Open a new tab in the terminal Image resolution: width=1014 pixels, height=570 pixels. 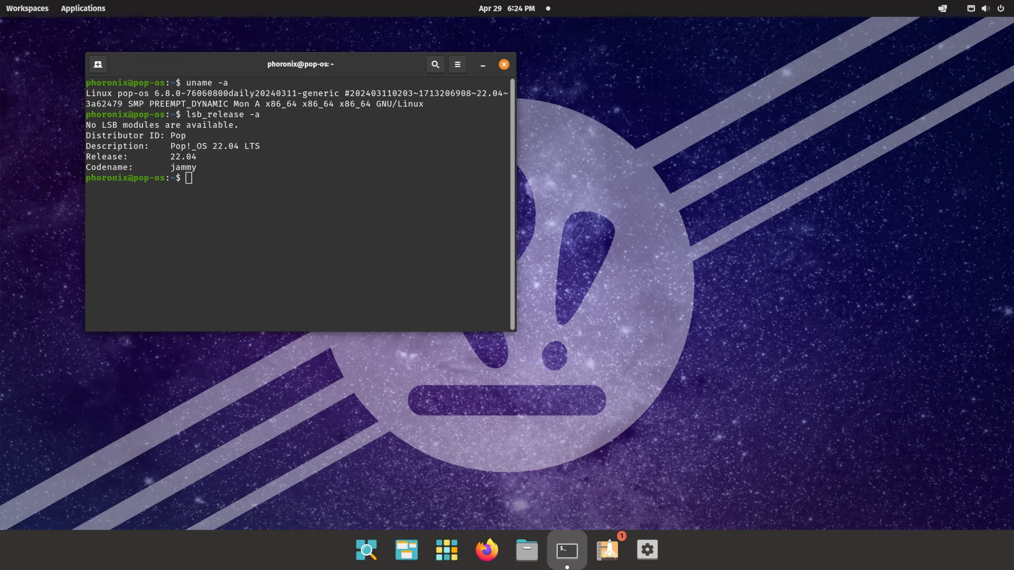(98, 64)
